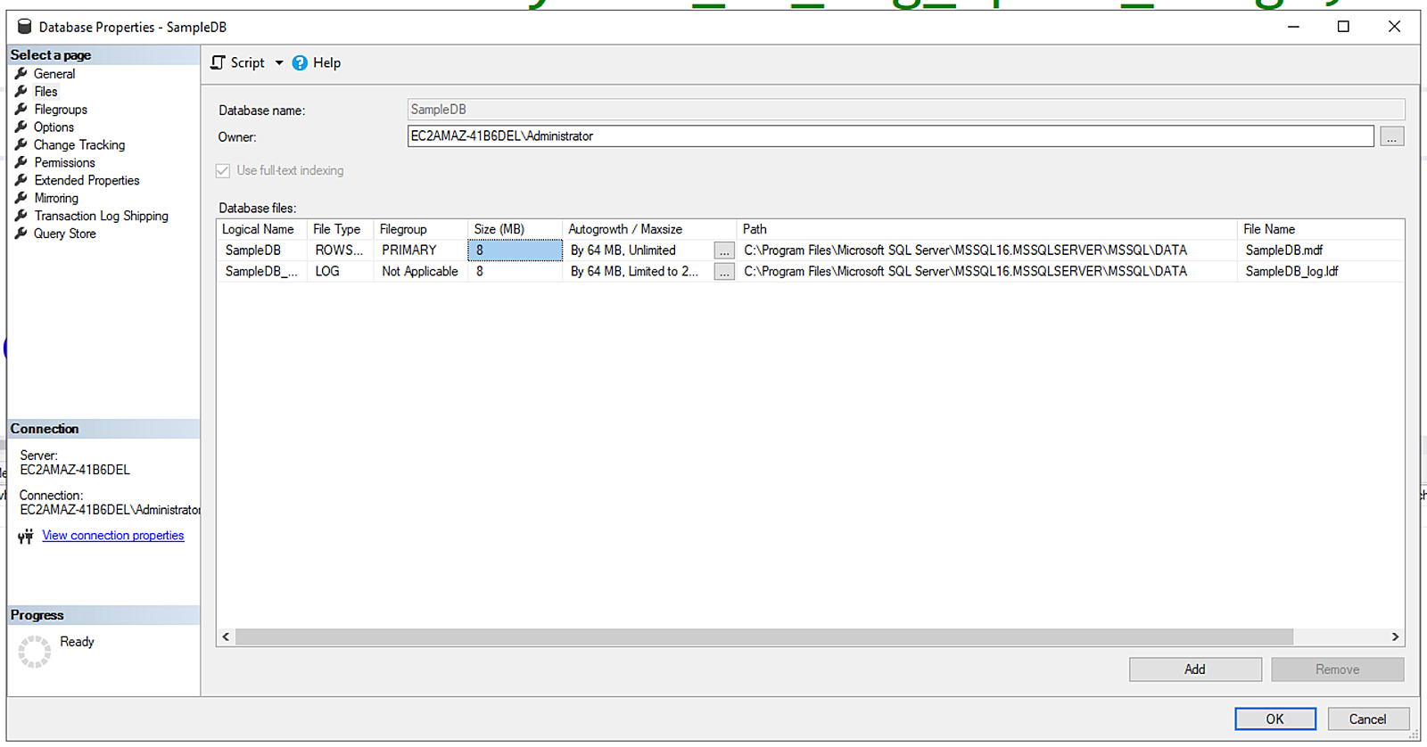Viewport: 1427px width, 747px height.
Task: Click the Logical Name column header
Action: 261,229
